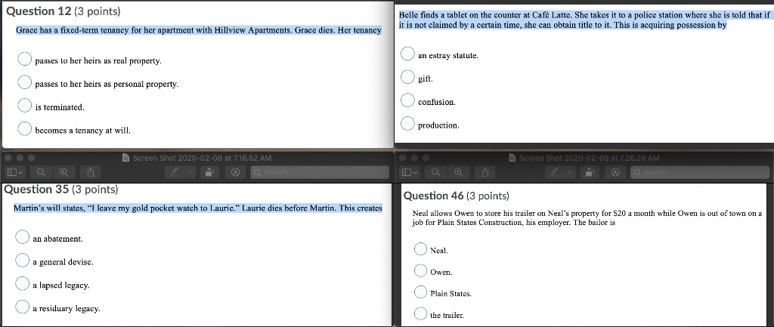This screenshot has height=327, width=774.
Task: Choose the 'confusion.' option
Action: point(407,100)
